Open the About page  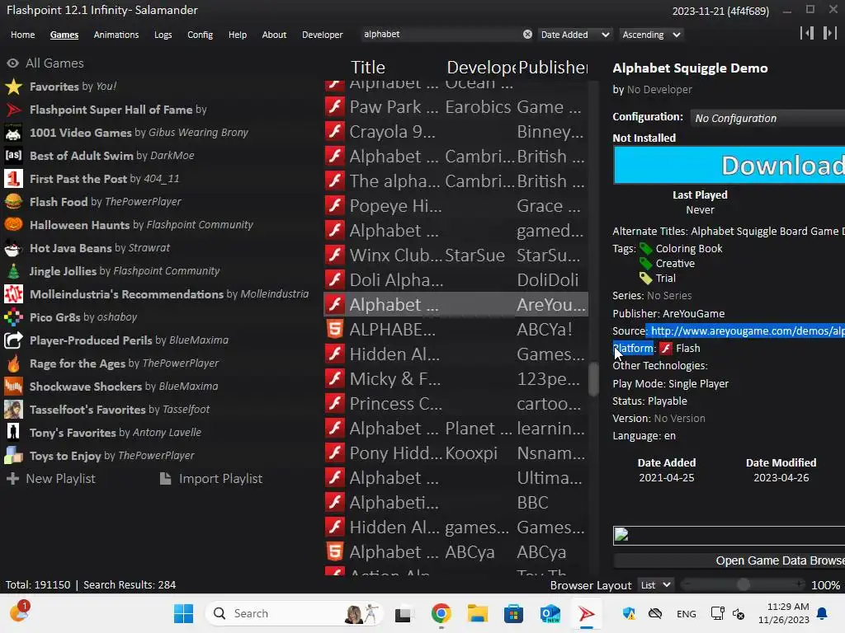(274, 35)
